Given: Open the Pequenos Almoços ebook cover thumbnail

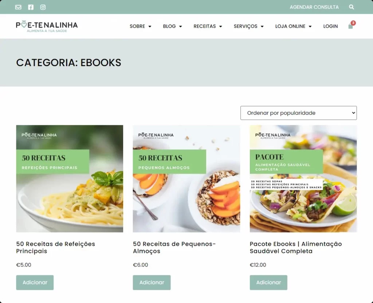Looking at the screenshot, I should [186, 179].
